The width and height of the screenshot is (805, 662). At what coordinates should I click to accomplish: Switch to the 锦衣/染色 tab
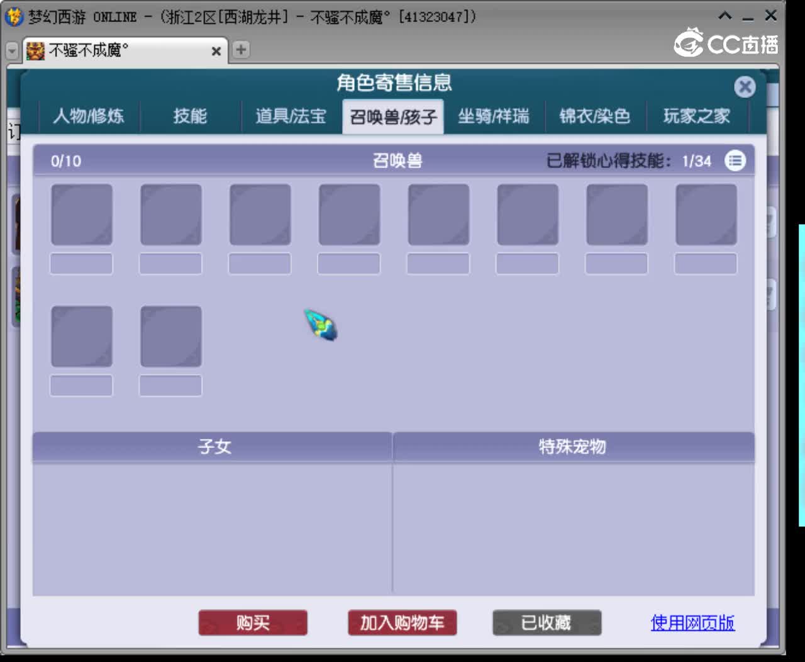pyautogui.click(x=595, y=116)
